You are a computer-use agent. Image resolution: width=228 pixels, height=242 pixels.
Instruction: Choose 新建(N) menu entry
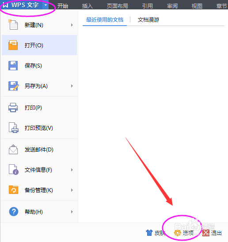(x=39, y=25)
